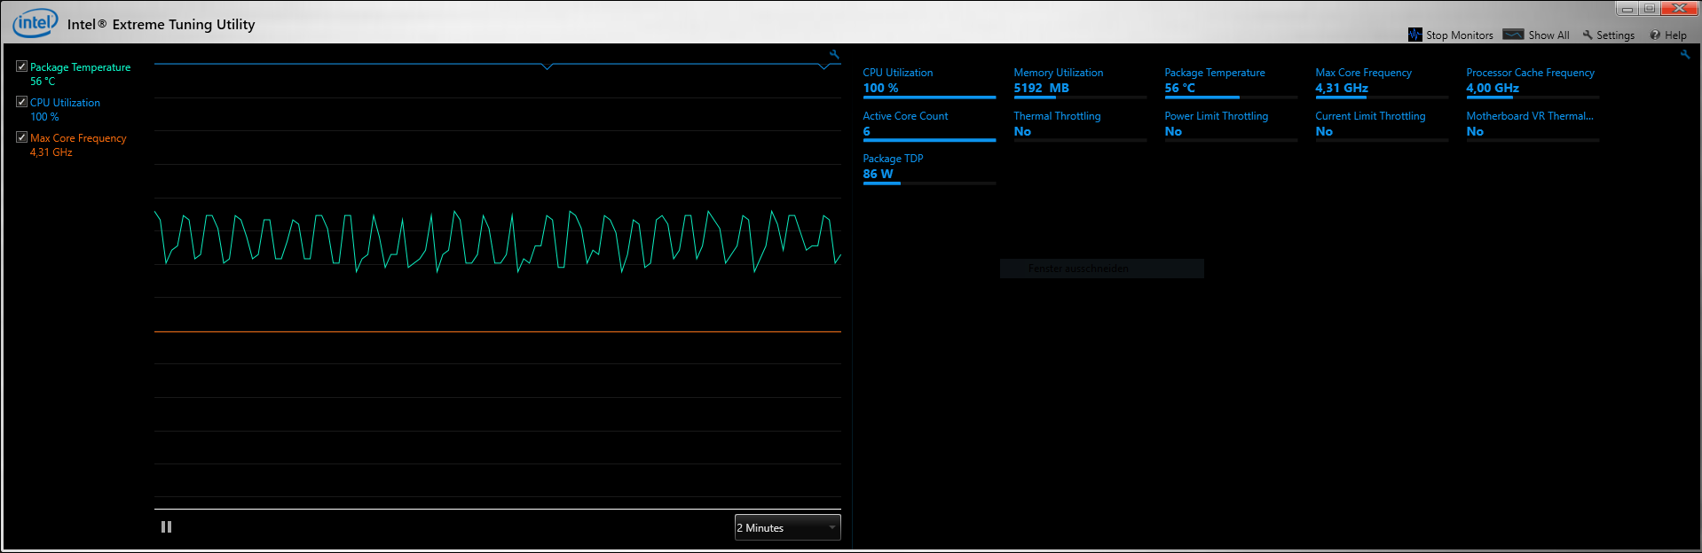Click the Stop Monitors button label
Screen dimensions: 1702x553
tap(1460, 35)
